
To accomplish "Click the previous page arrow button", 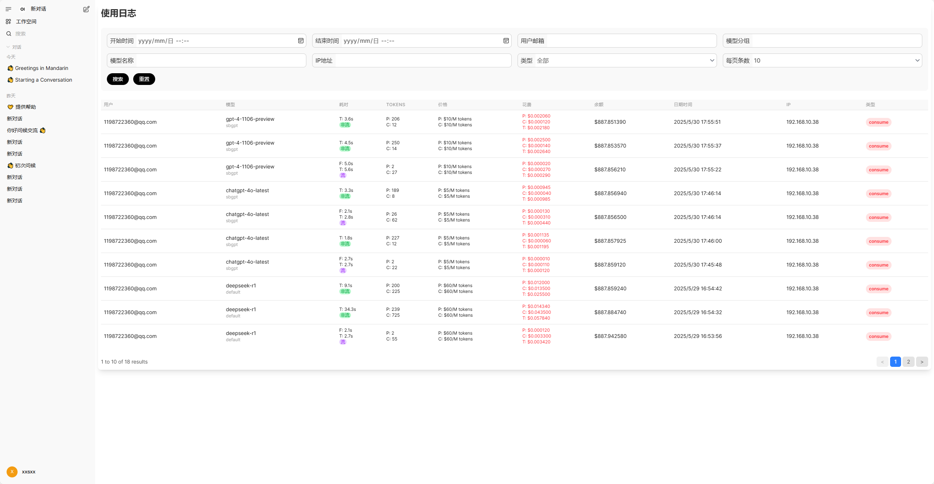I will tap(882, 362).
